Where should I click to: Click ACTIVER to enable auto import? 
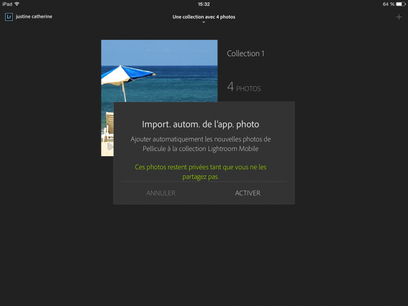(248, 193)
